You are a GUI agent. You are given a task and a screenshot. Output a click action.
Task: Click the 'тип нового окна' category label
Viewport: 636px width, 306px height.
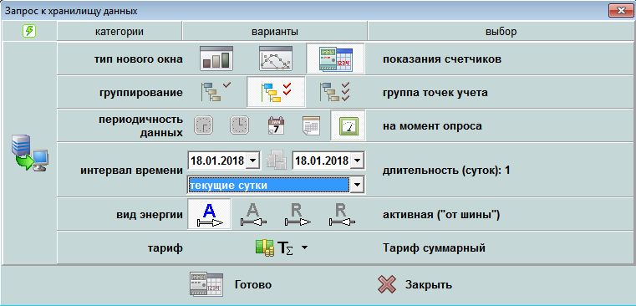coord(138,59)
